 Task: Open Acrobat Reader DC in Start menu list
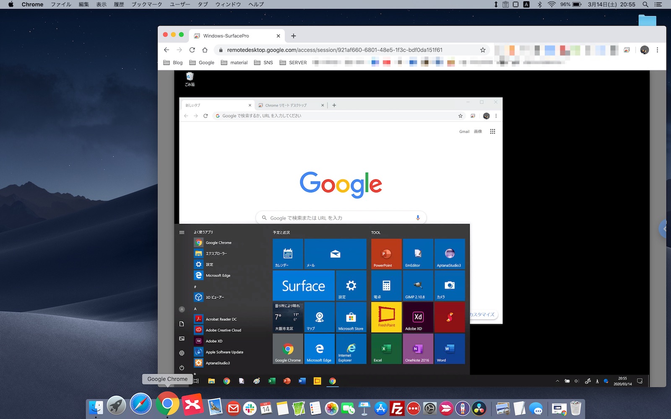click(216, 319)
